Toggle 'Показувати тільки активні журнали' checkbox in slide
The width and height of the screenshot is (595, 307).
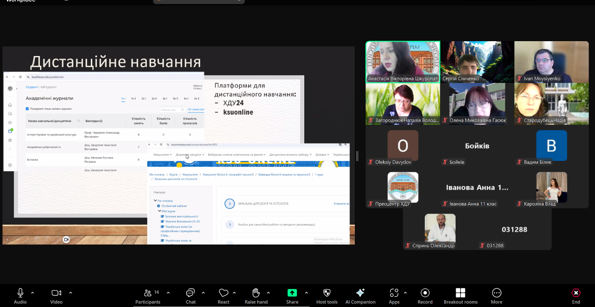pos(28,109)
